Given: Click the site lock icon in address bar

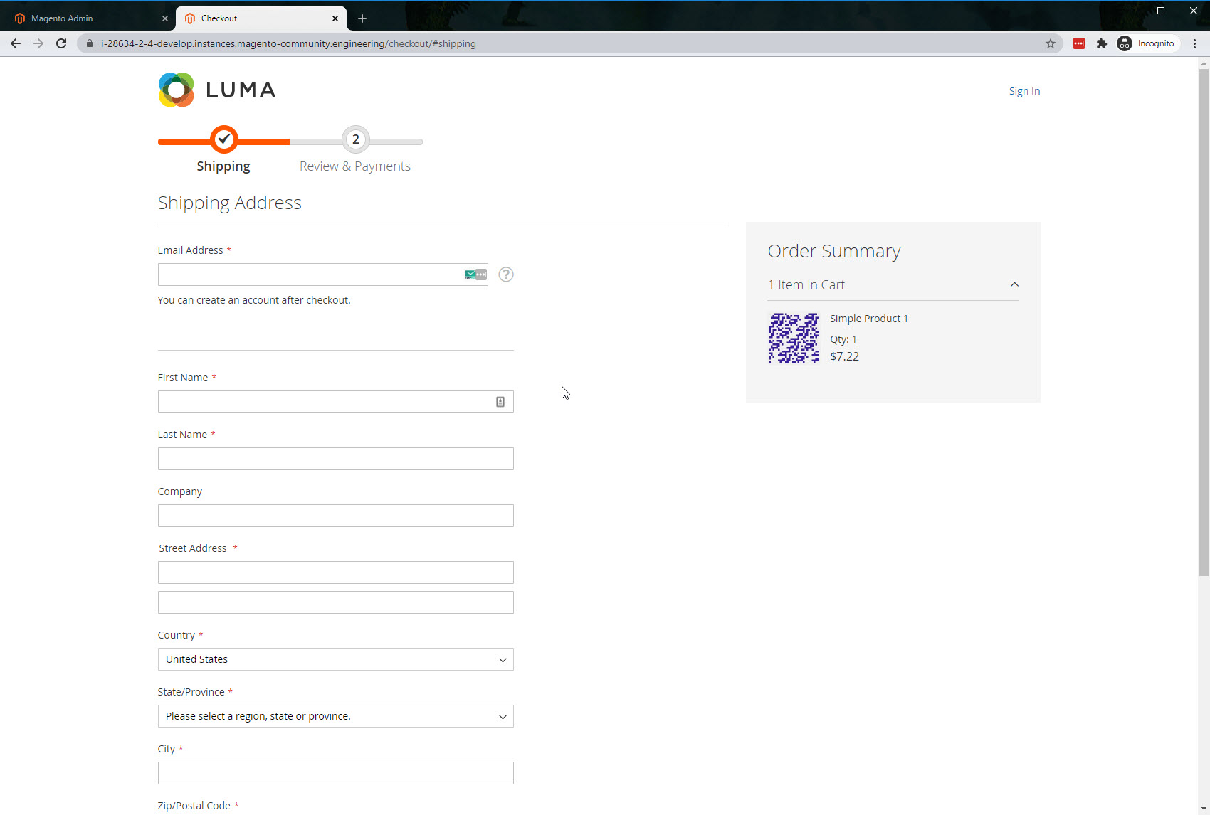Looking at the screenshot, I should pyautogui.click(x=90, y=43).
